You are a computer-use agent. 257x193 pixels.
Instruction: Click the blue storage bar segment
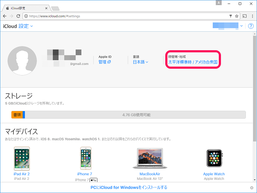[x=24, y=115]
